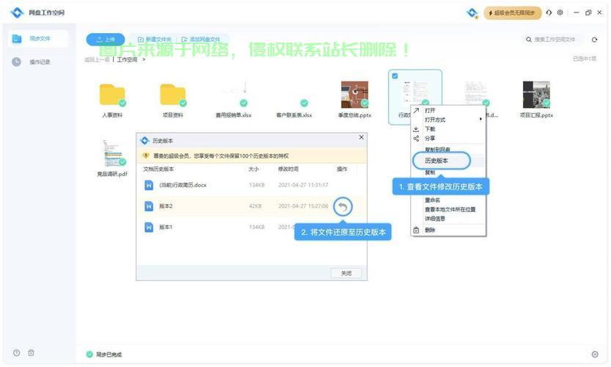
Task: Click the 超级会员无限同步 button
Action: point(513,13)
